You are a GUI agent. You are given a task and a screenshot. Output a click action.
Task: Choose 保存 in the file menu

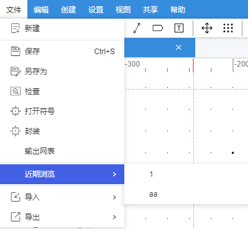pyautogui.click(x=62, y=51)
